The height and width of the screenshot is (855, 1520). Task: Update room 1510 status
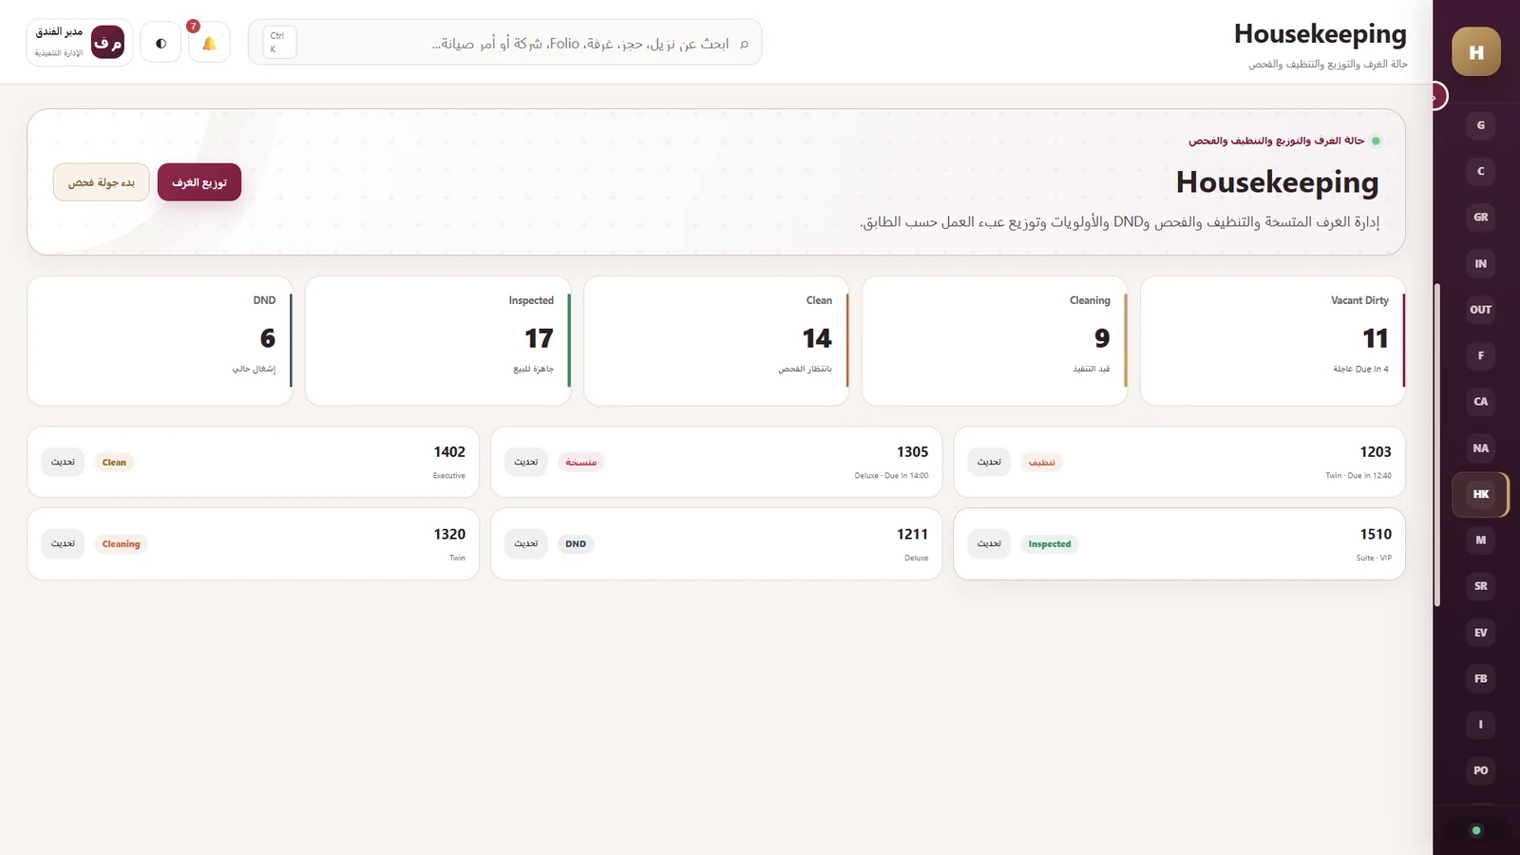click(x=989, y=543)
